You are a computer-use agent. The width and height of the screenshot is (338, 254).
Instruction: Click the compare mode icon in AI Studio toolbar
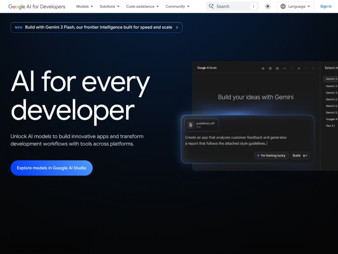277,68
